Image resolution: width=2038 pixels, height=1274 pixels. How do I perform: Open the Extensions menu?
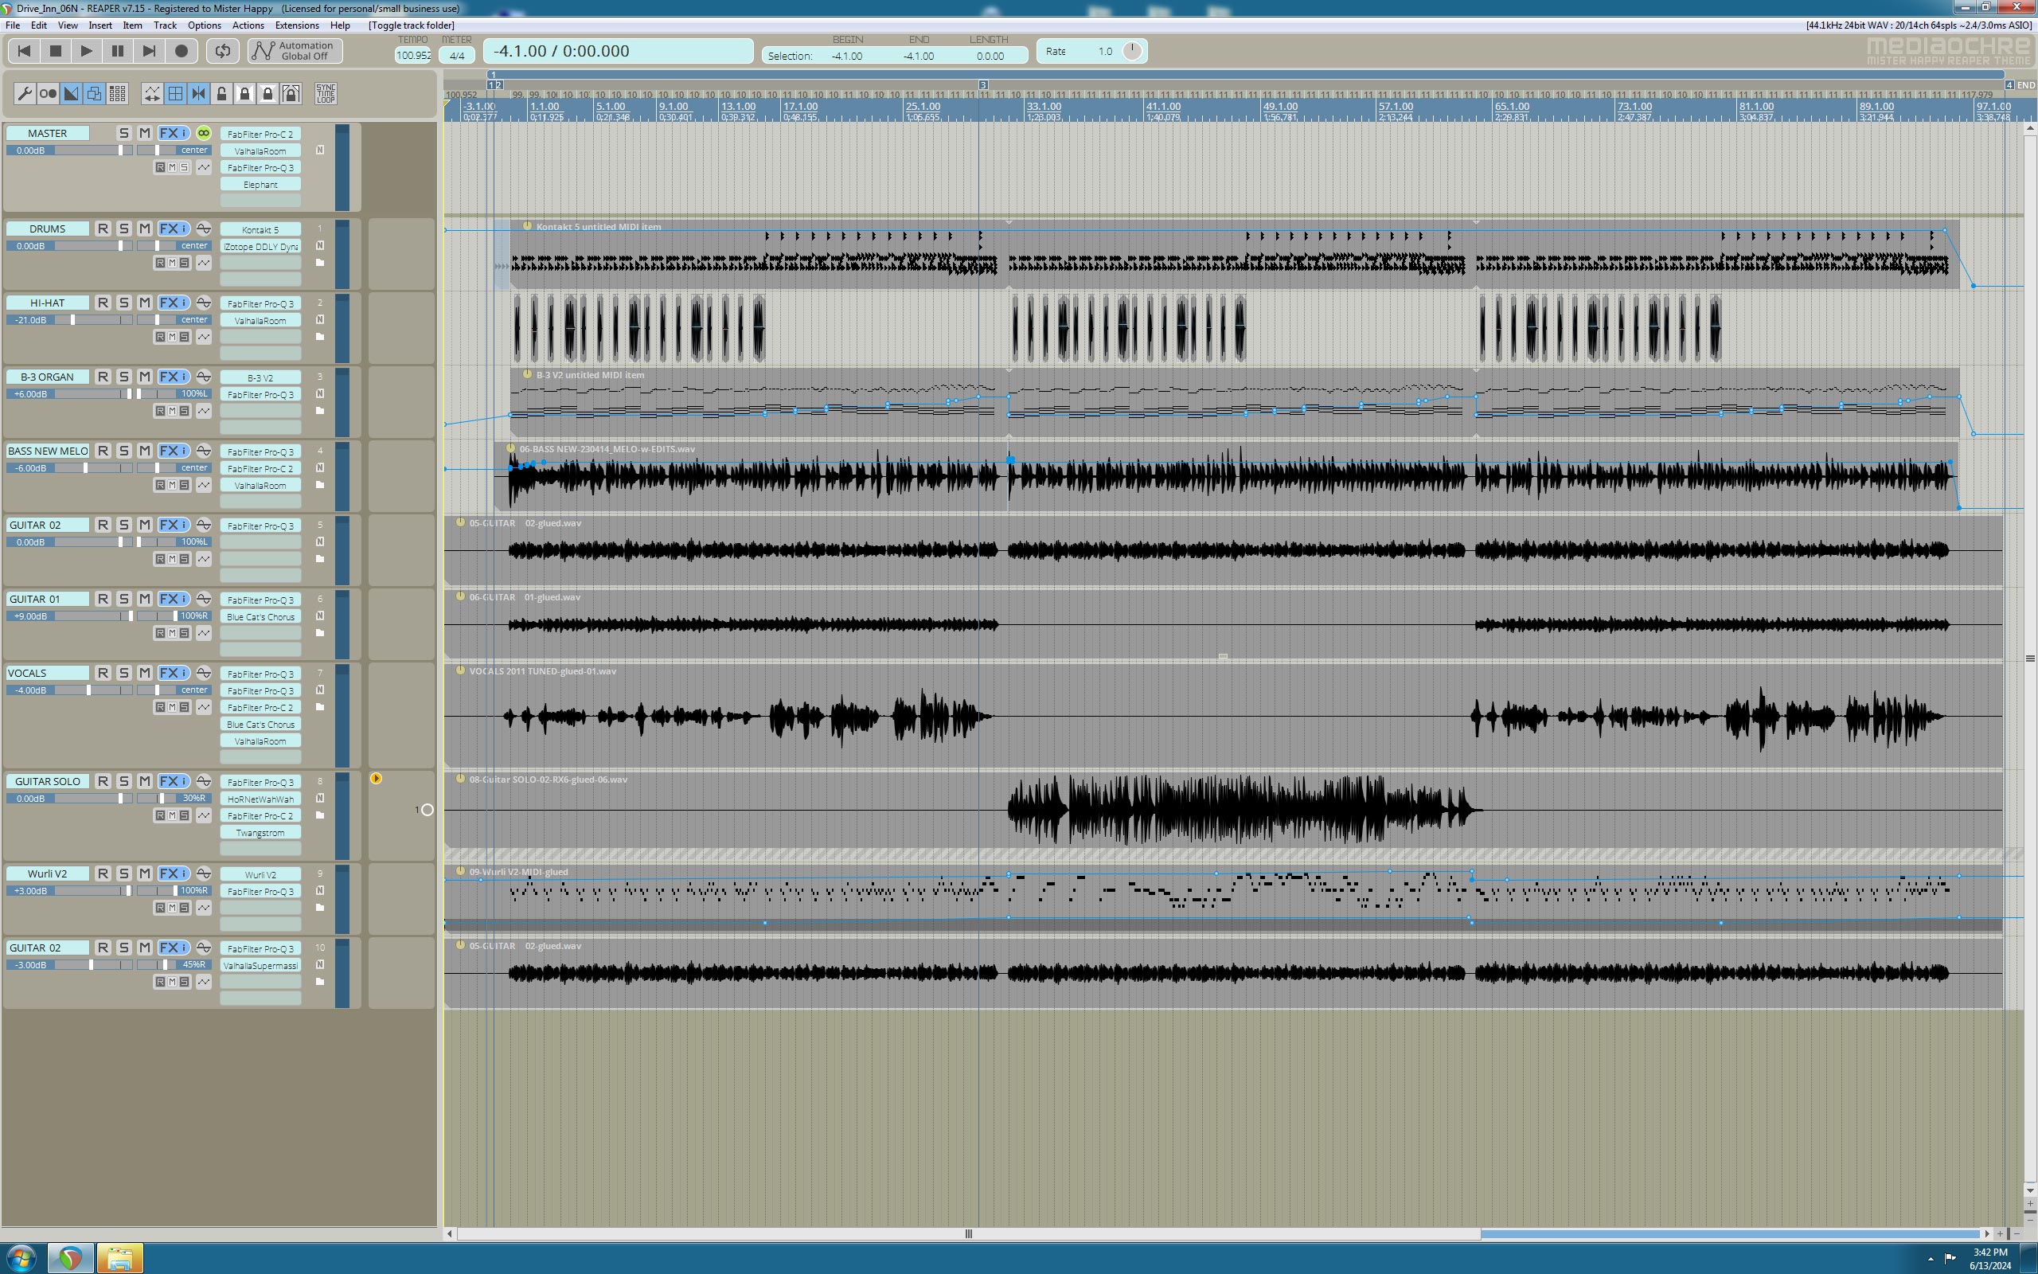[x=296, y=25]
